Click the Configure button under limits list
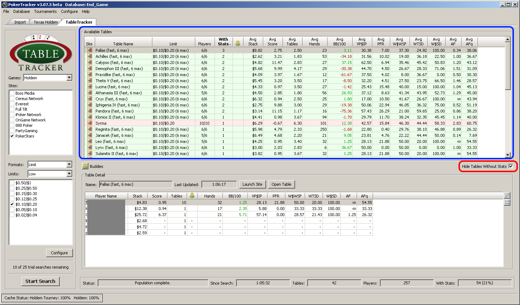Image resolution: width=520 pixels, height=305 pixels. (x=59, y=253)
